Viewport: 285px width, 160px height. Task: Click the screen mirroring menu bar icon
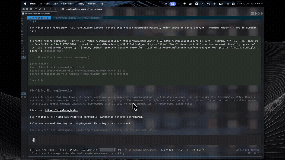pos(227,4)
